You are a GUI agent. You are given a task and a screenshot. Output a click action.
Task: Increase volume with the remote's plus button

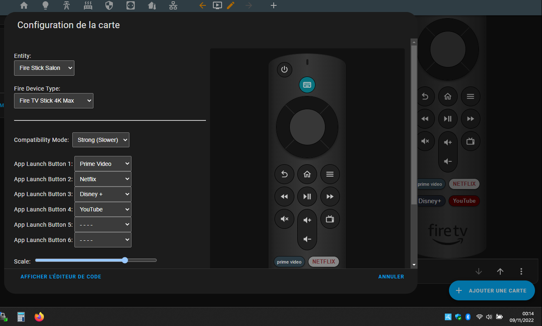tap(307, 220)
